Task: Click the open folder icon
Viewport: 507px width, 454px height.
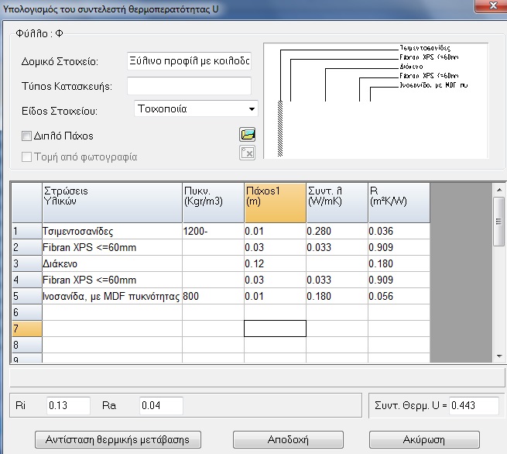Action: click(x=247, y=135)
